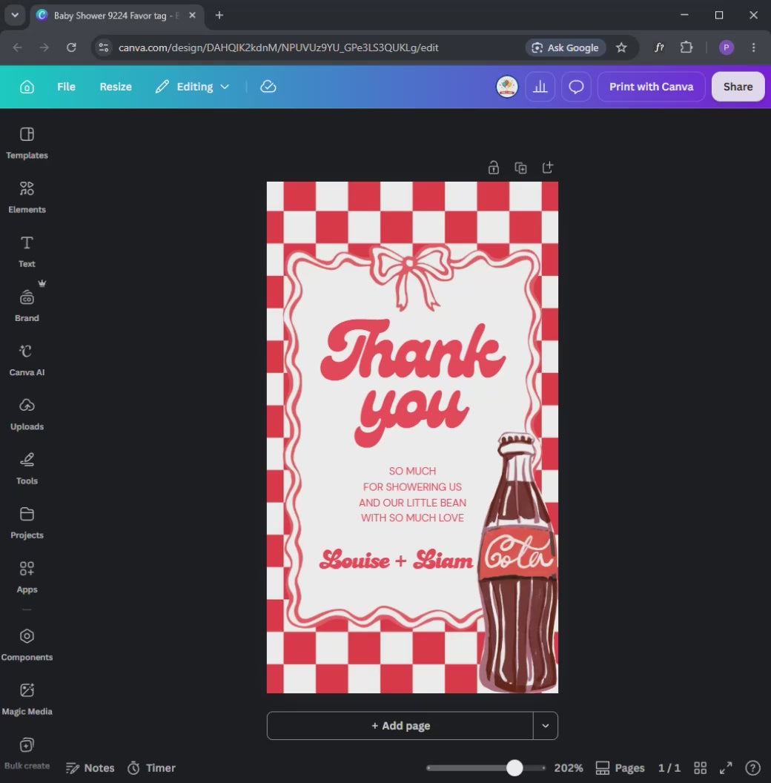The height and width of the screenshot is (783, 771).
Task: Click the Ask Google button
Action: (x=565, y=47)
